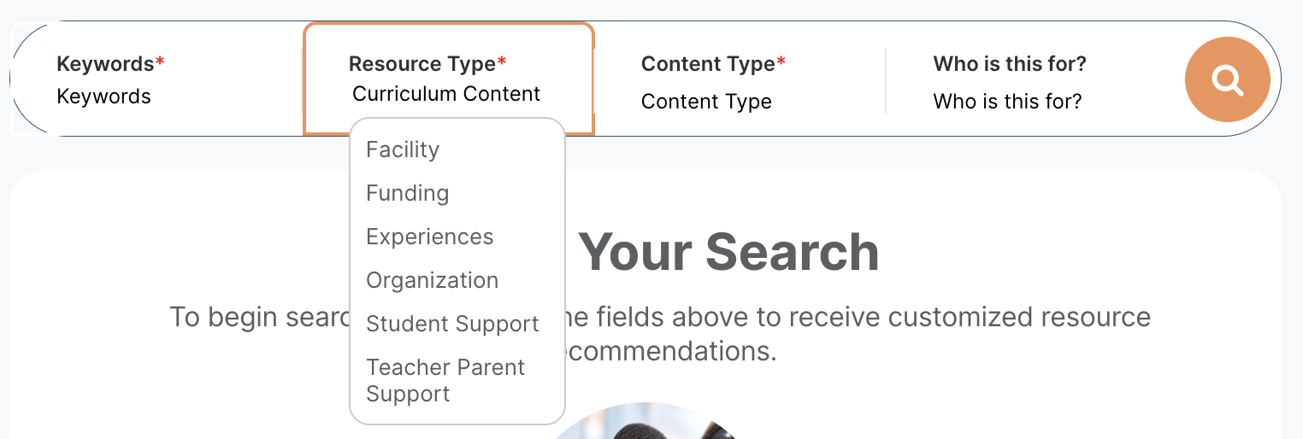Click the "Who is this for?" placeholder value
The width and height of the screenshot is (1303, 439).
[1007, 102]
